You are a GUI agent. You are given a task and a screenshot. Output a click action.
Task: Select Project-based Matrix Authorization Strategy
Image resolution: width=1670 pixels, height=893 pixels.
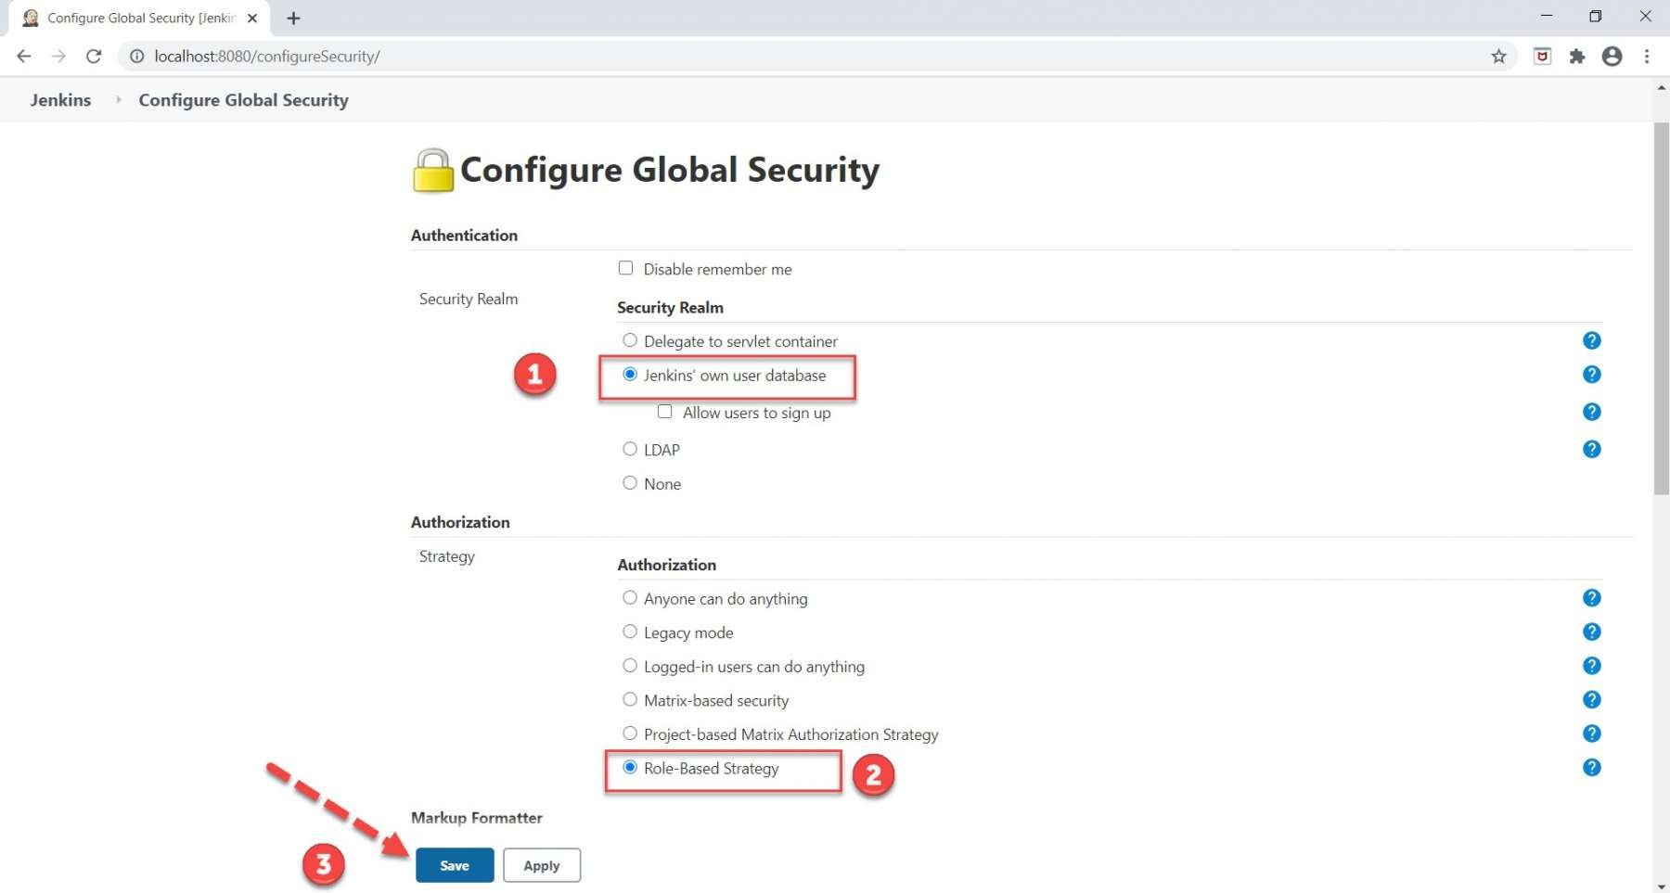(x=630, y=734)
